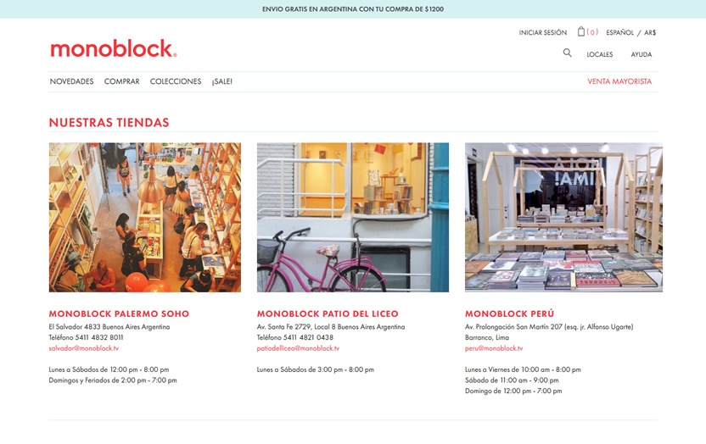This screenshot has height=444, width=706.
Task: Go to the monoblock logo home
Action: 114,48
